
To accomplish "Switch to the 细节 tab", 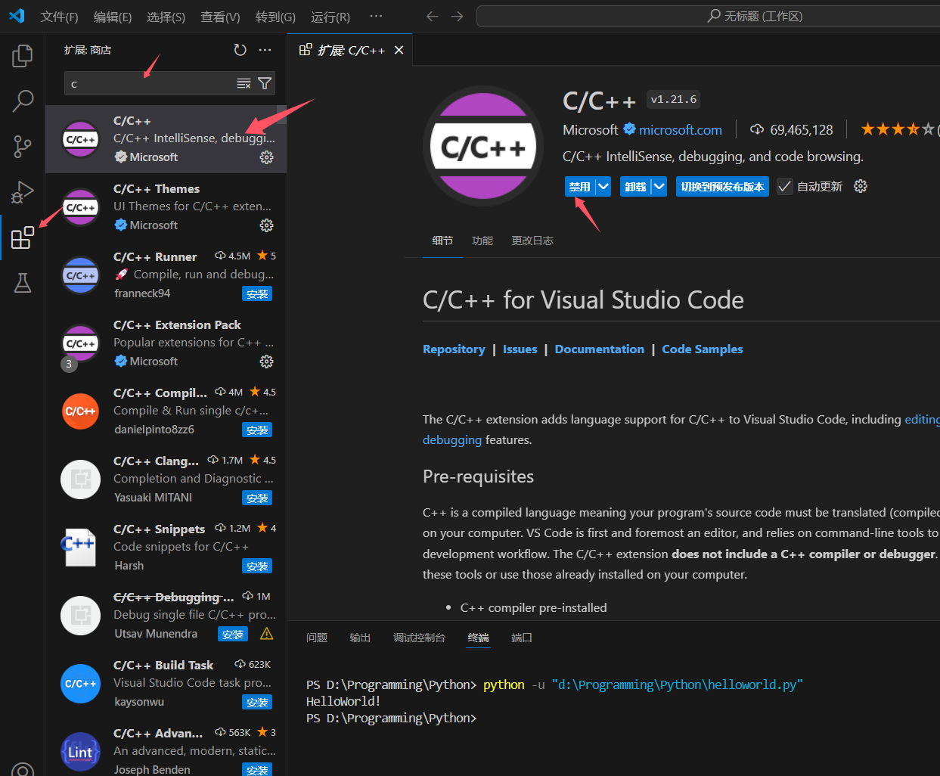I will pyautogui.click(x=442, y=241).
